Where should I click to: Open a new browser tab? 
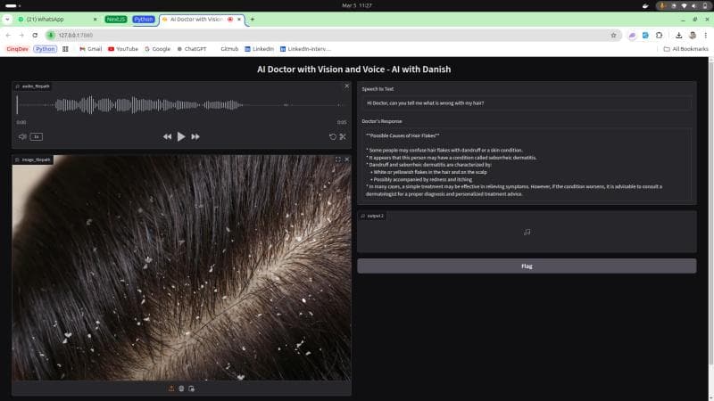pos(253,19)
